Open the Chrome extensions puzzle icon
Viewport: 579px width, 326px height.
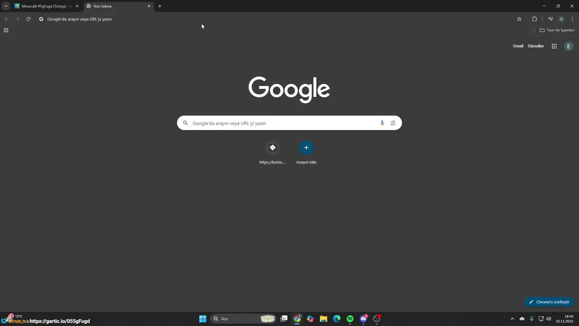pos(534,19)
